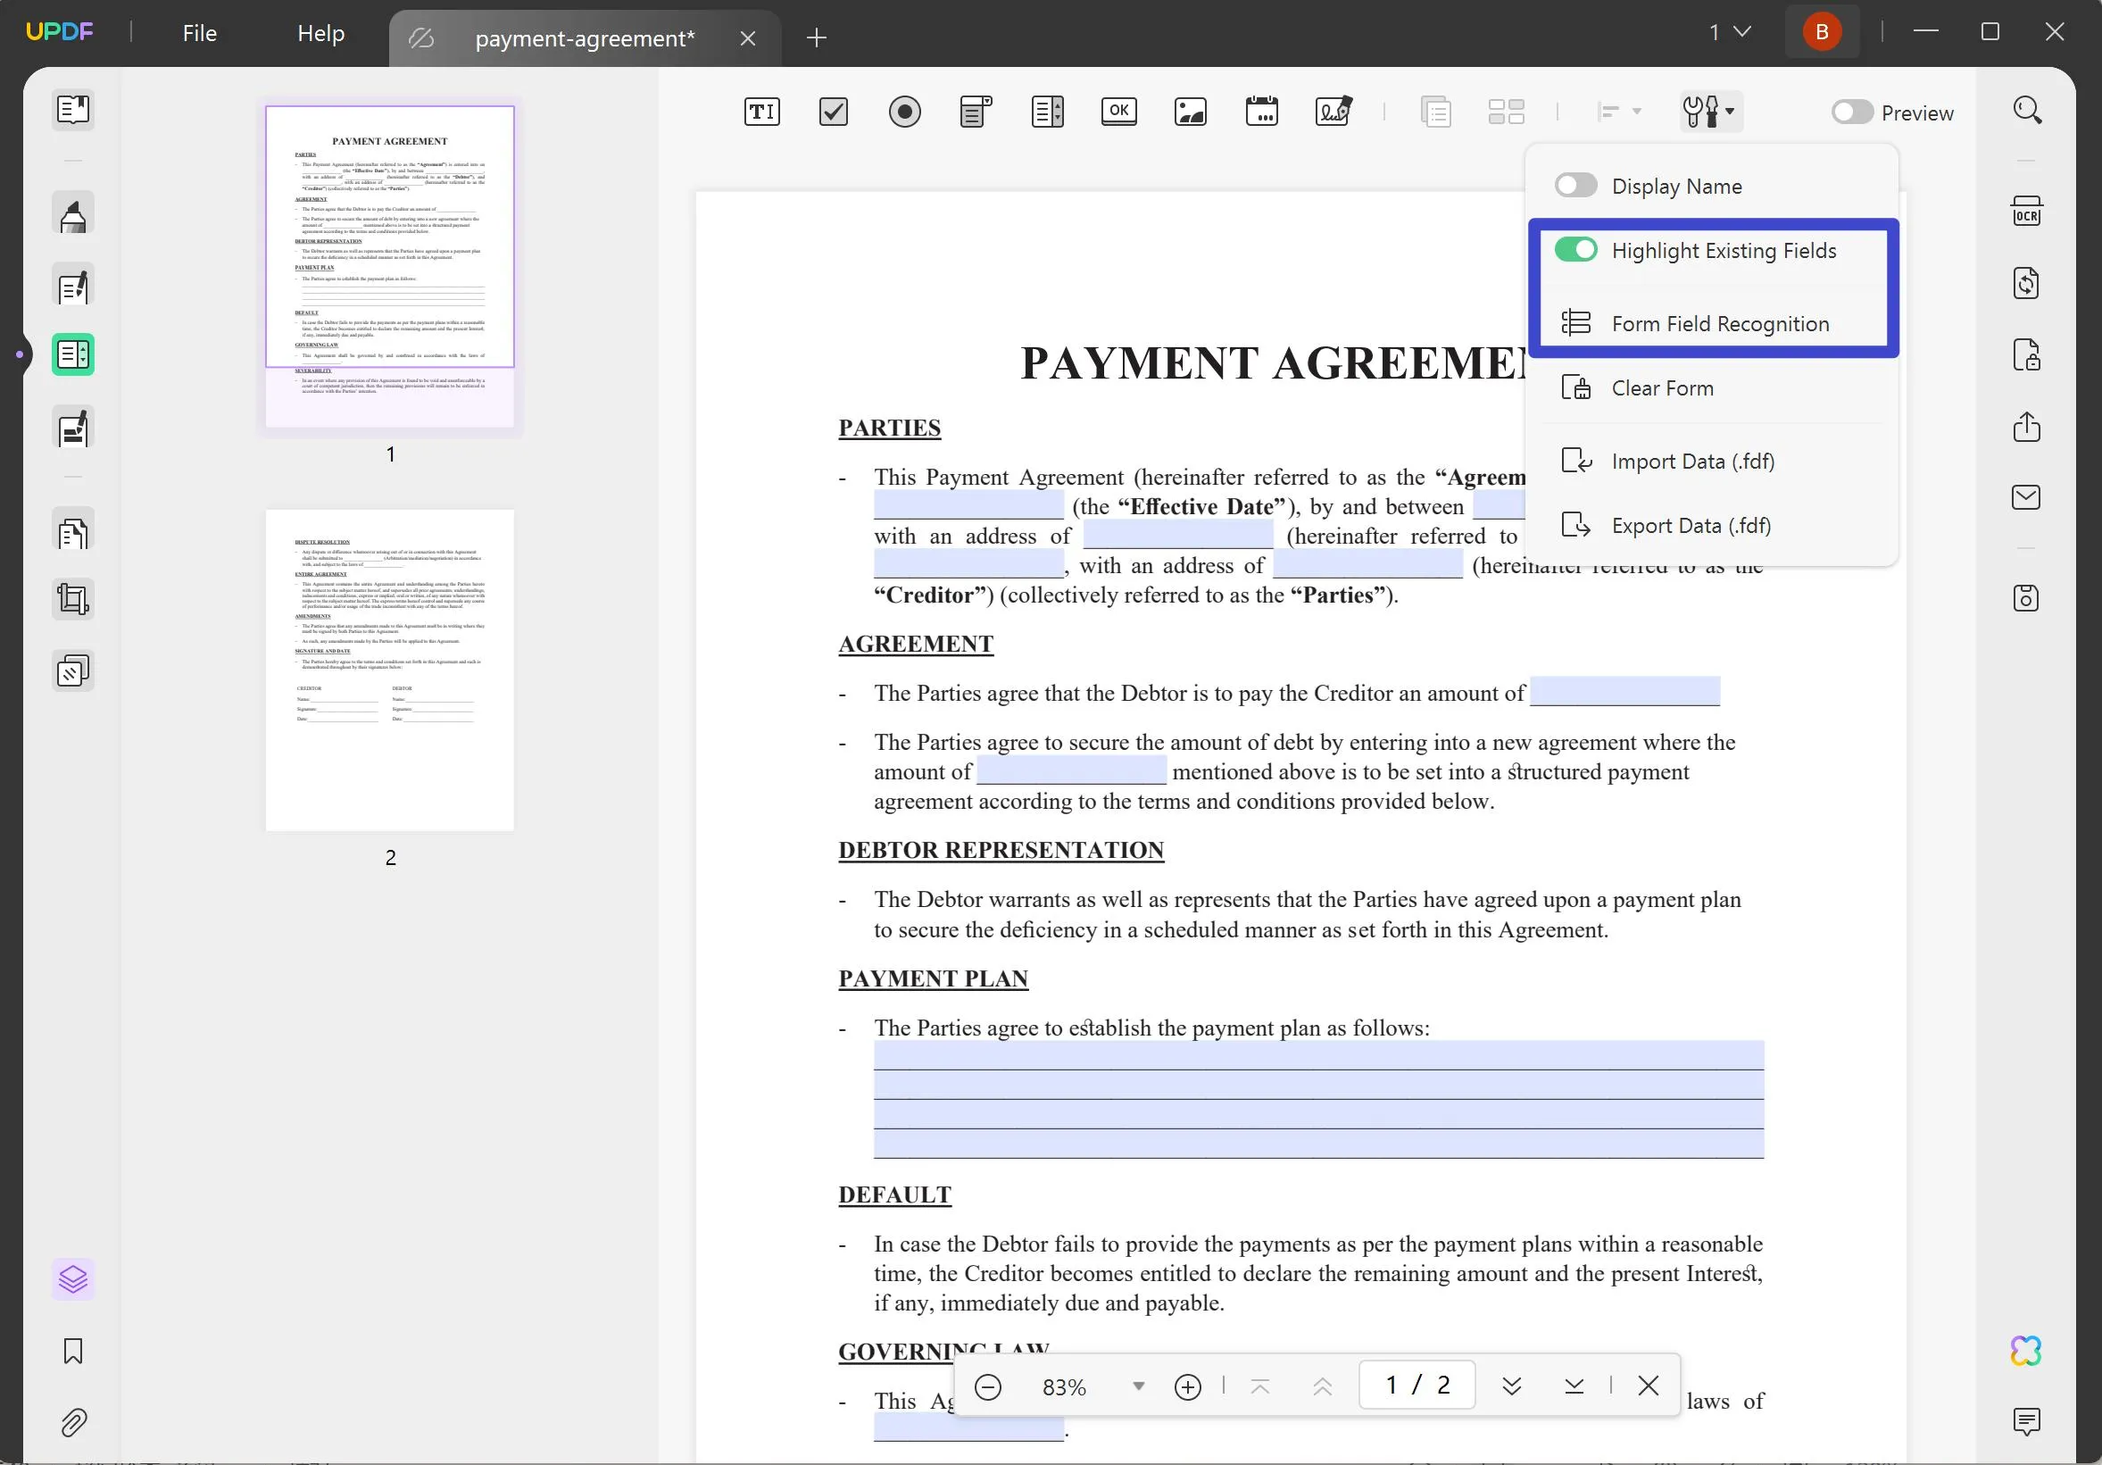Select the Date field tool icon

1262,110
